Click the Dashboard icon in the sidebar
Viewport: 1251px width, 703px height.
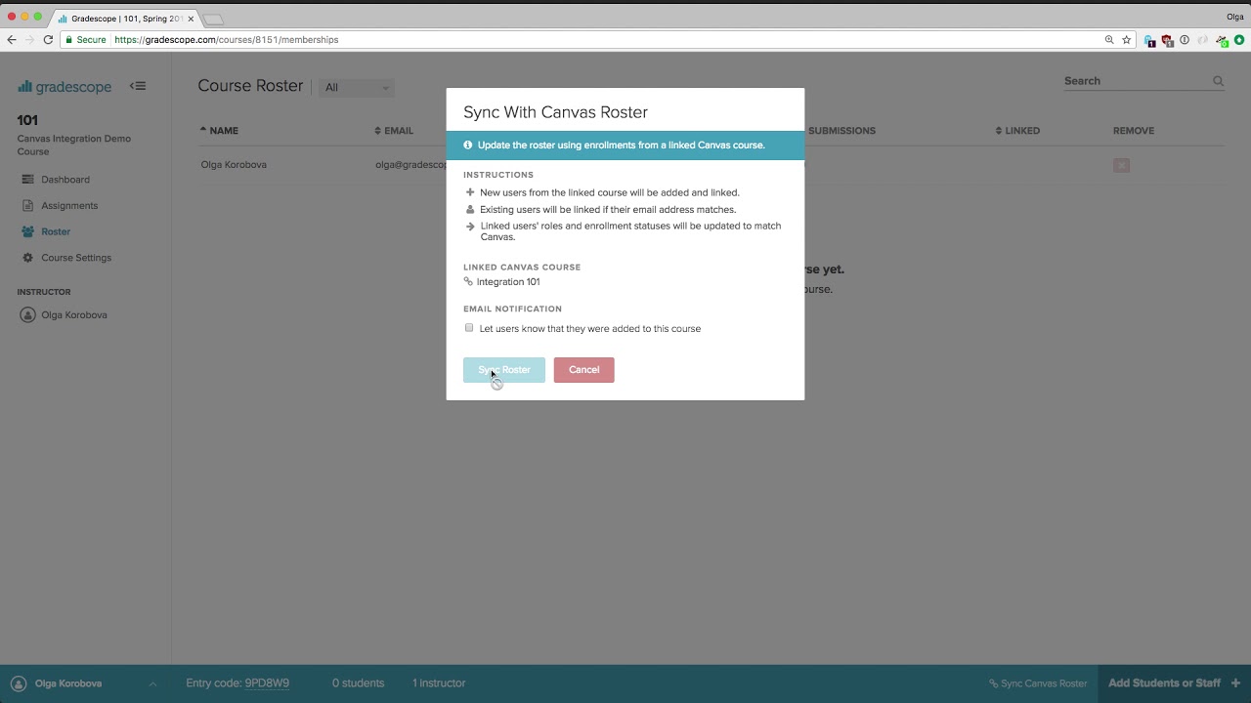pyautogui.click(x=27, y=180)
